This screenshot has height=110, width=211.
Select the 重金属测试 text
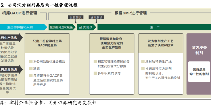[x=8, y=88]
